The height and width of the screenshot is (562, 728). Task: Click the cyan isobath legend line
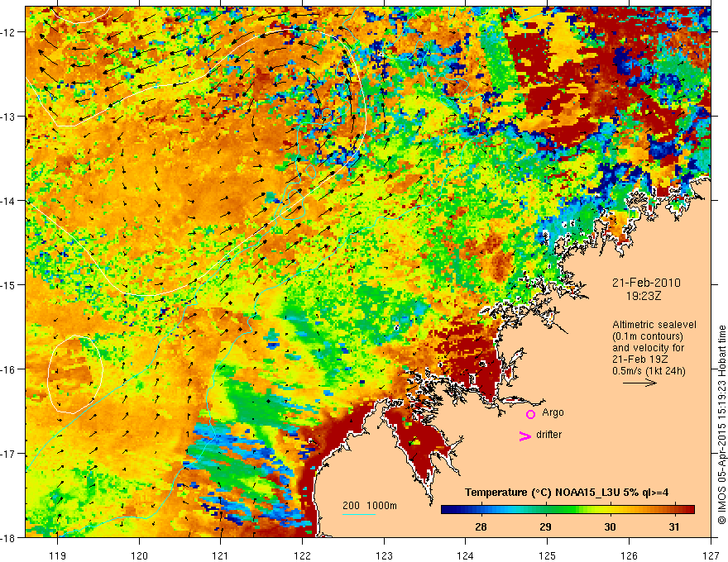359,514
